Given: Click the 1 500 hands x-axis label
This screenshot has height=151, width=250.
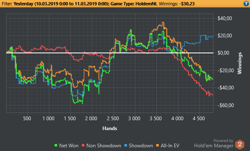Looking at the screenshot, I should tap(70, 119).
